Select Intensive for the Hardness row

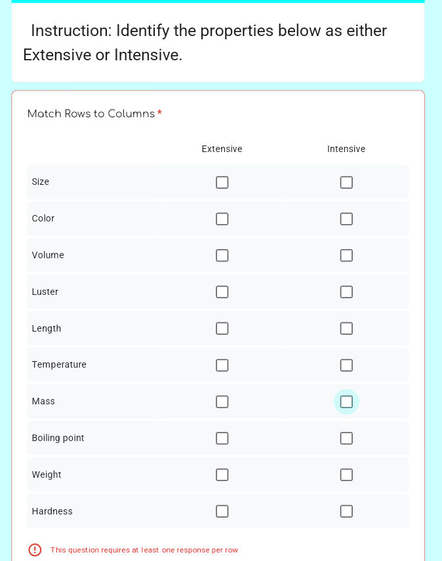(346, 511)
